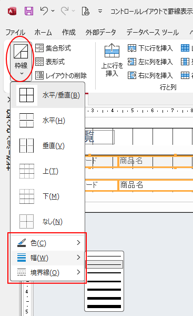Open the Customize Quick Access Toolbar dropdown
Screen dimensions: 193x316
[x=100, y=11]
